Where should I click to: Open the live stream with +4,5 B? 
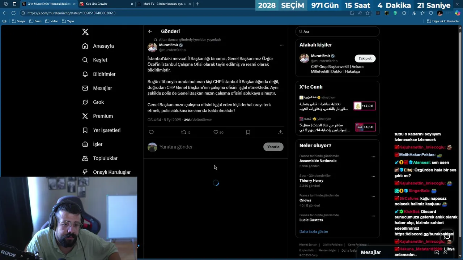[365, 127]
